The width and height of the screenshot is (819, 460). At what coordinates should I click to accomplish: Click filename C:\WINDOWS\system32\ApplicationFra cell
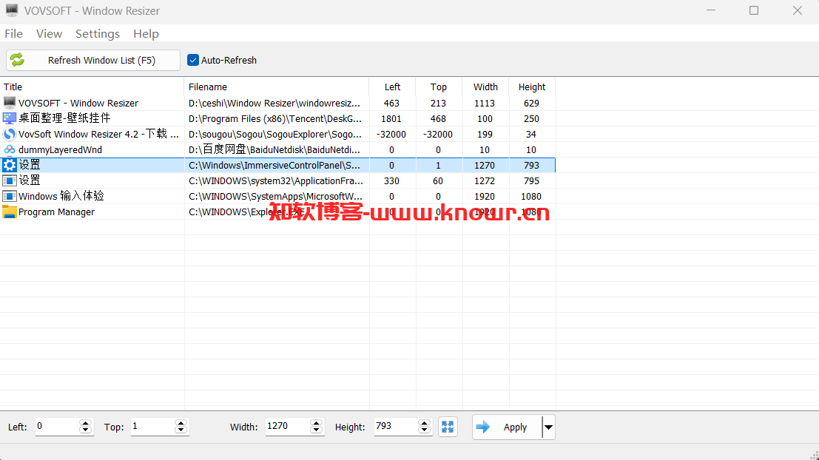pos(276,180)
